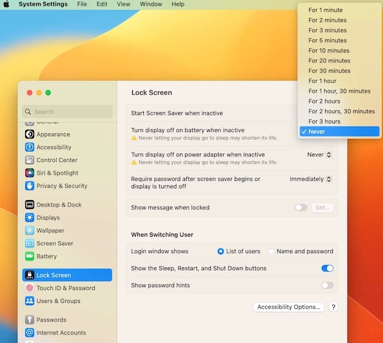383x343 pixels.
Task: Click Turn display off on battery text
Action: pyautogui.click(x=188, y=130)
